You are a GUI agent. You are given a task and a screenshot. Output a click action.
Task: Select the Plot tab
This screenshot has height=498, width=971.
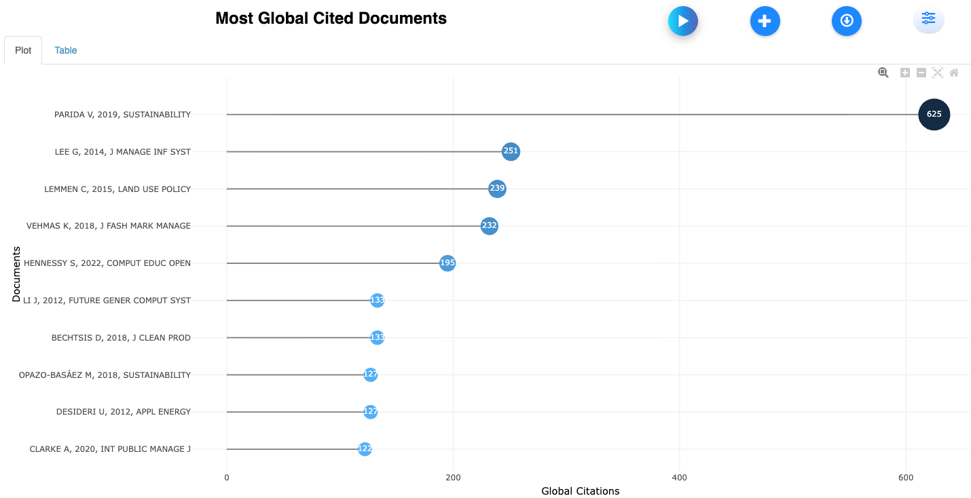[x=23, y=50]
